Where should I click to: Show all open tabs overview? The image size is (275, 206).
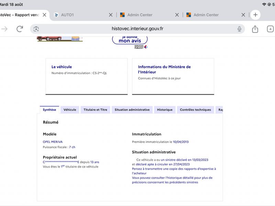point(270,29)
